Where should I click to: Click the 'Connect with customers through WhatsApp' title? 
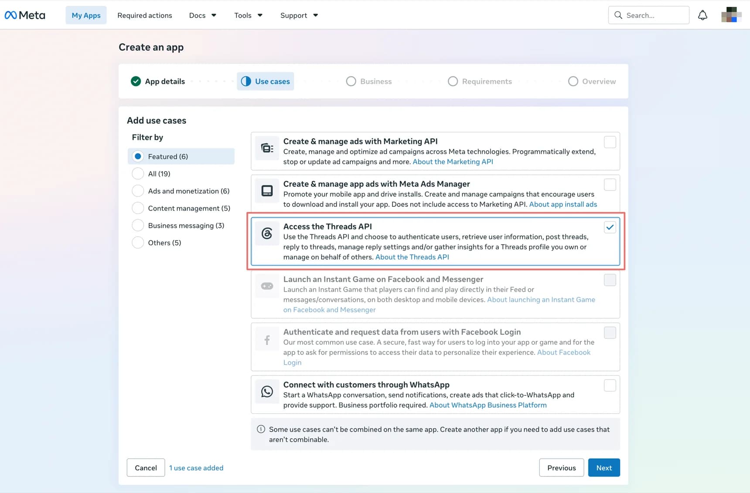click(x=366, y=385)
